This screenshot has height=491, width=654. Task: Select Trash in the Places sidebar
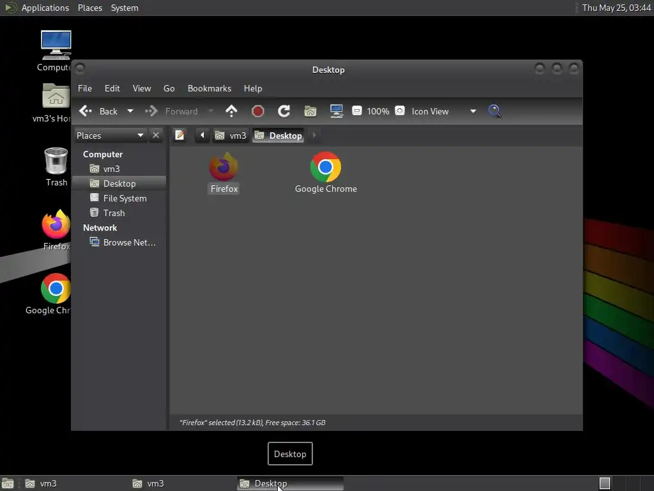119,213
